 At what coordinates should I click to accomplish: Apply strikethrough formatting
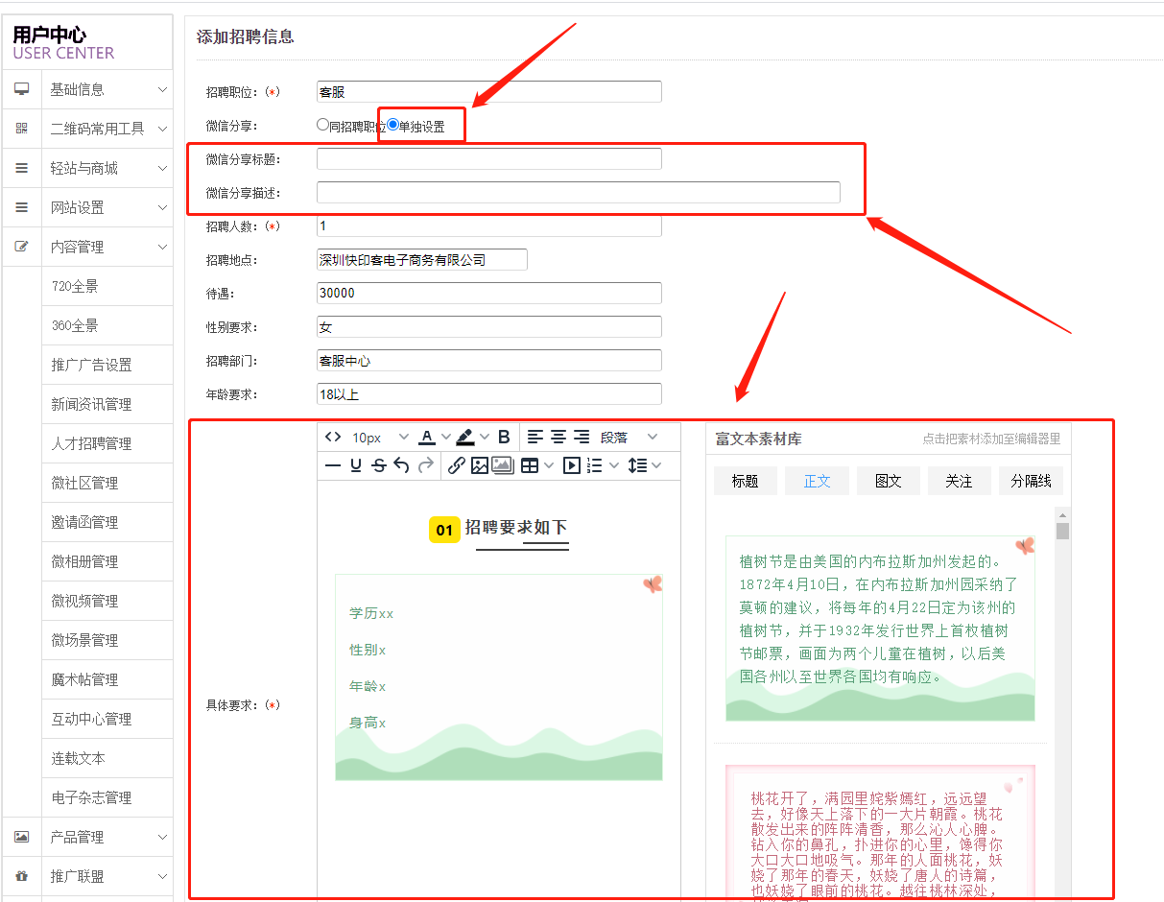coord(378,465)
